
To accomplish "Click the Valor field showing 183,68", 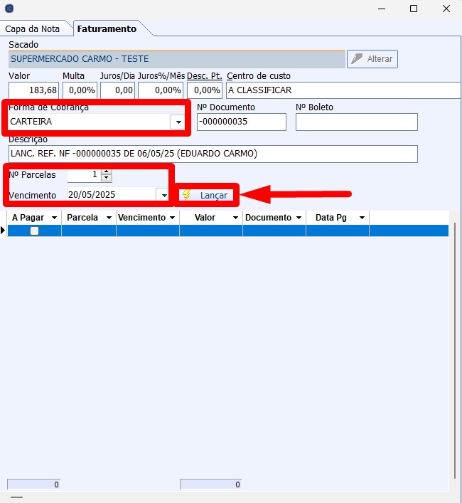I will click(33, 90).
